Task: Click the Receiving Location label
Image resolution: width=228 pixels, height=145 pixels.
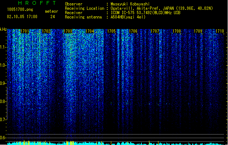Action: pyautogui.click(x=84, y=8)
